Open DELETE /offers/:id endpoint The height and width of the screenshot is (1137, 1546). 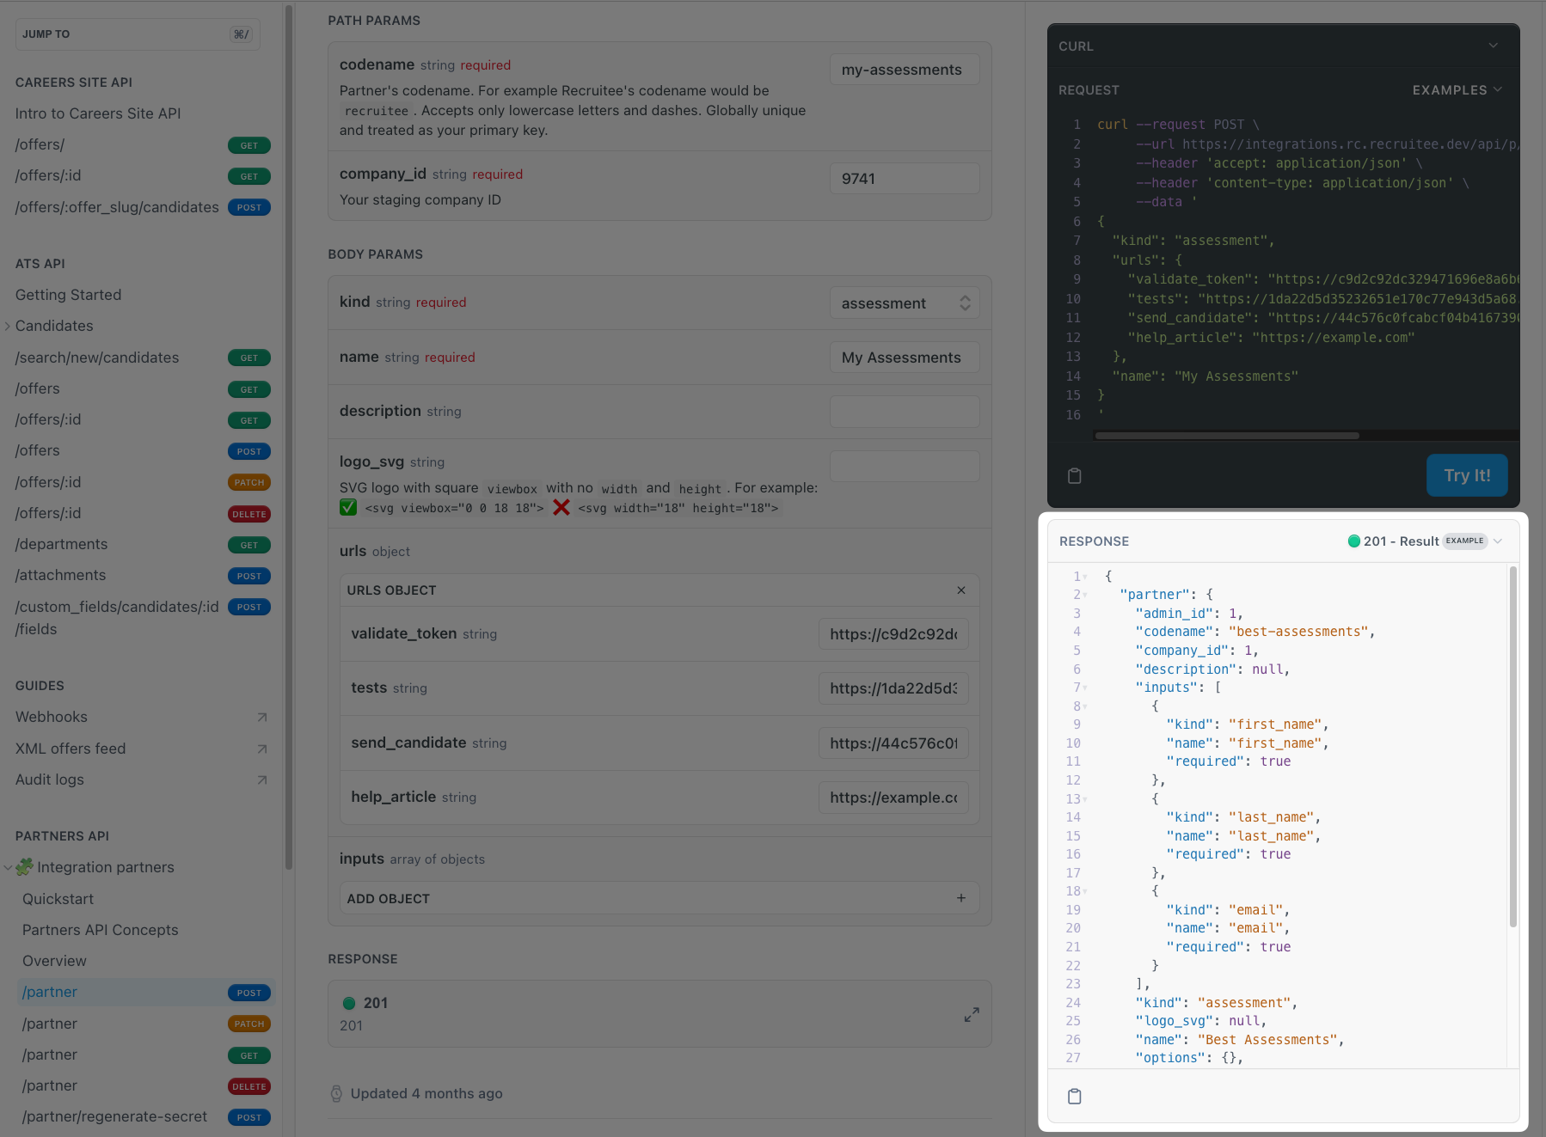tap(143, 514)
